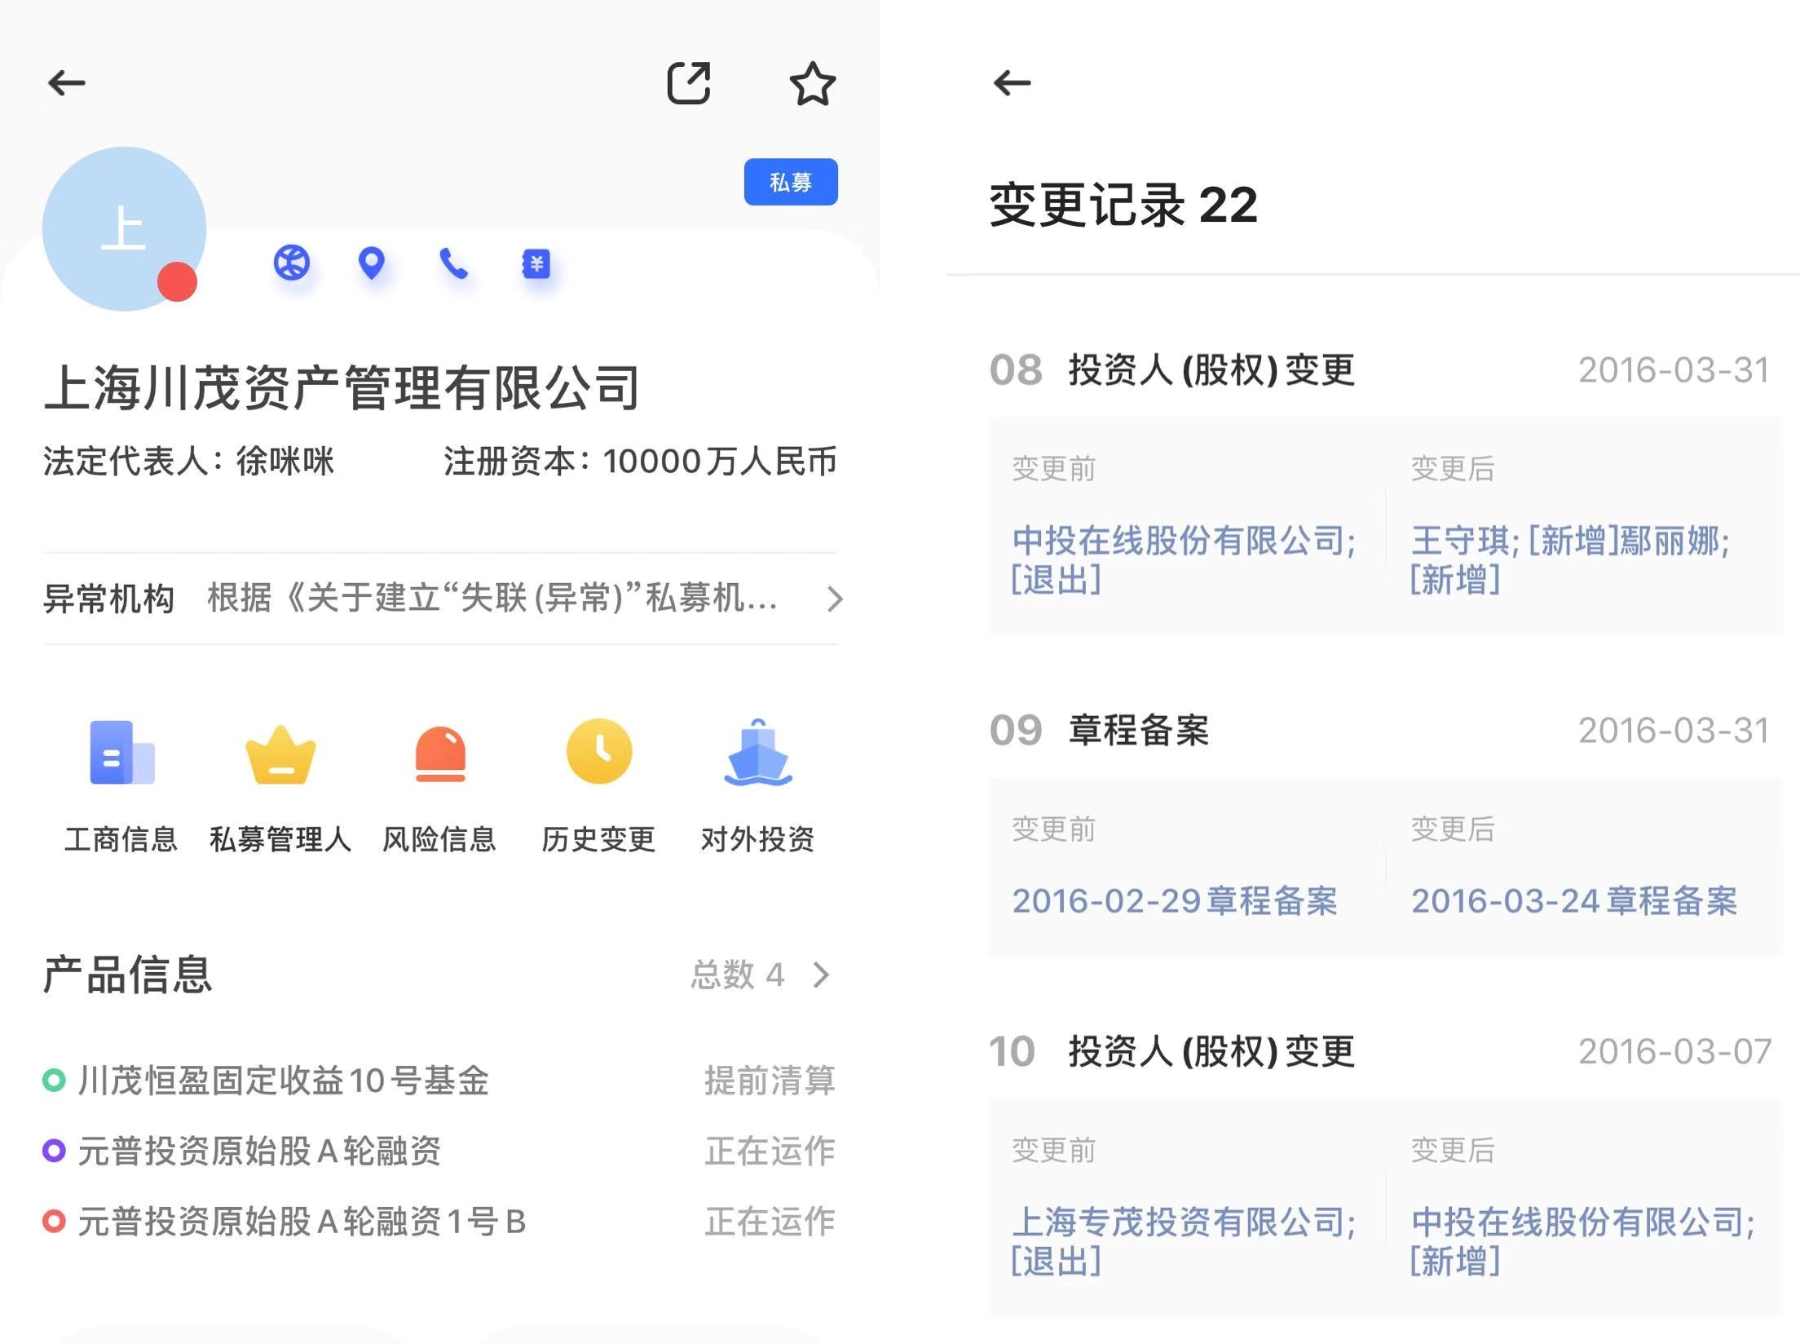The height and width of the screenshot is (1344, 1800).
Task: Expand the 异常机构 notice chevron
Action: pos(834,599)
